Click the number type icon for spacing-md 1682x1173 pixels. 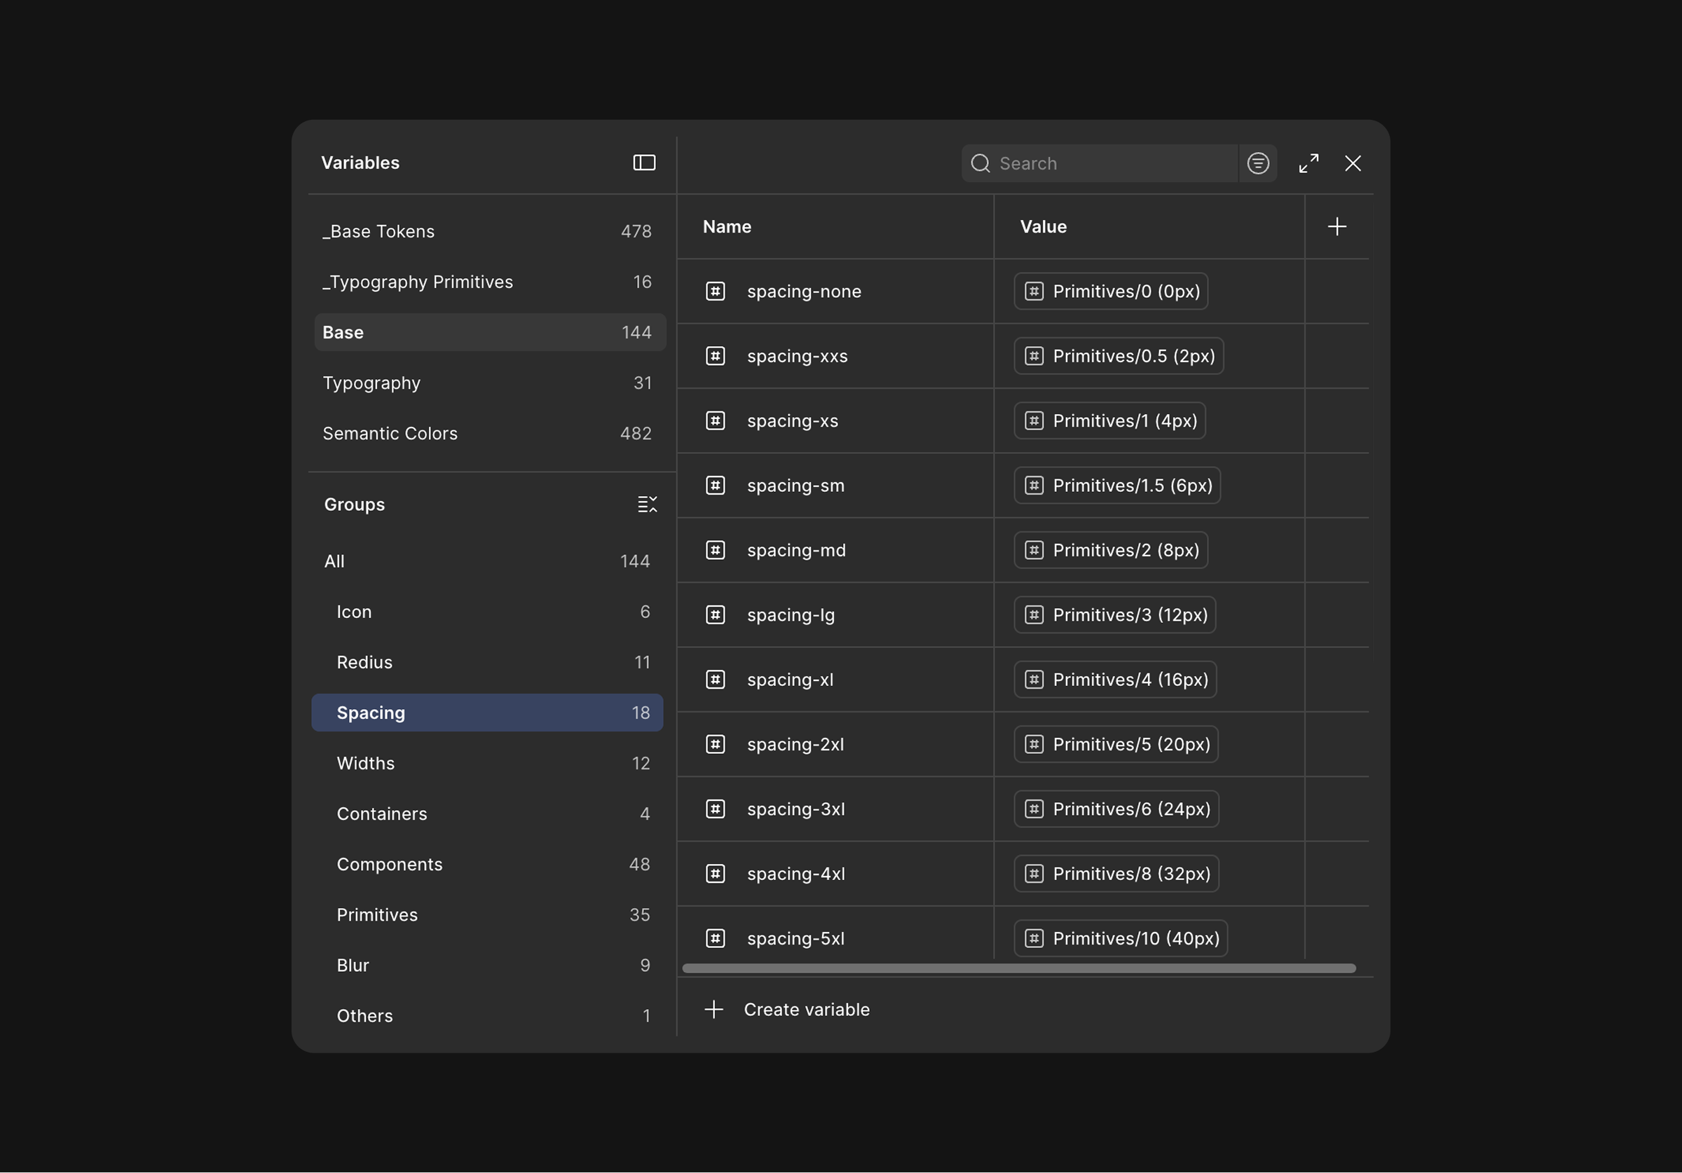click(715, 550)
